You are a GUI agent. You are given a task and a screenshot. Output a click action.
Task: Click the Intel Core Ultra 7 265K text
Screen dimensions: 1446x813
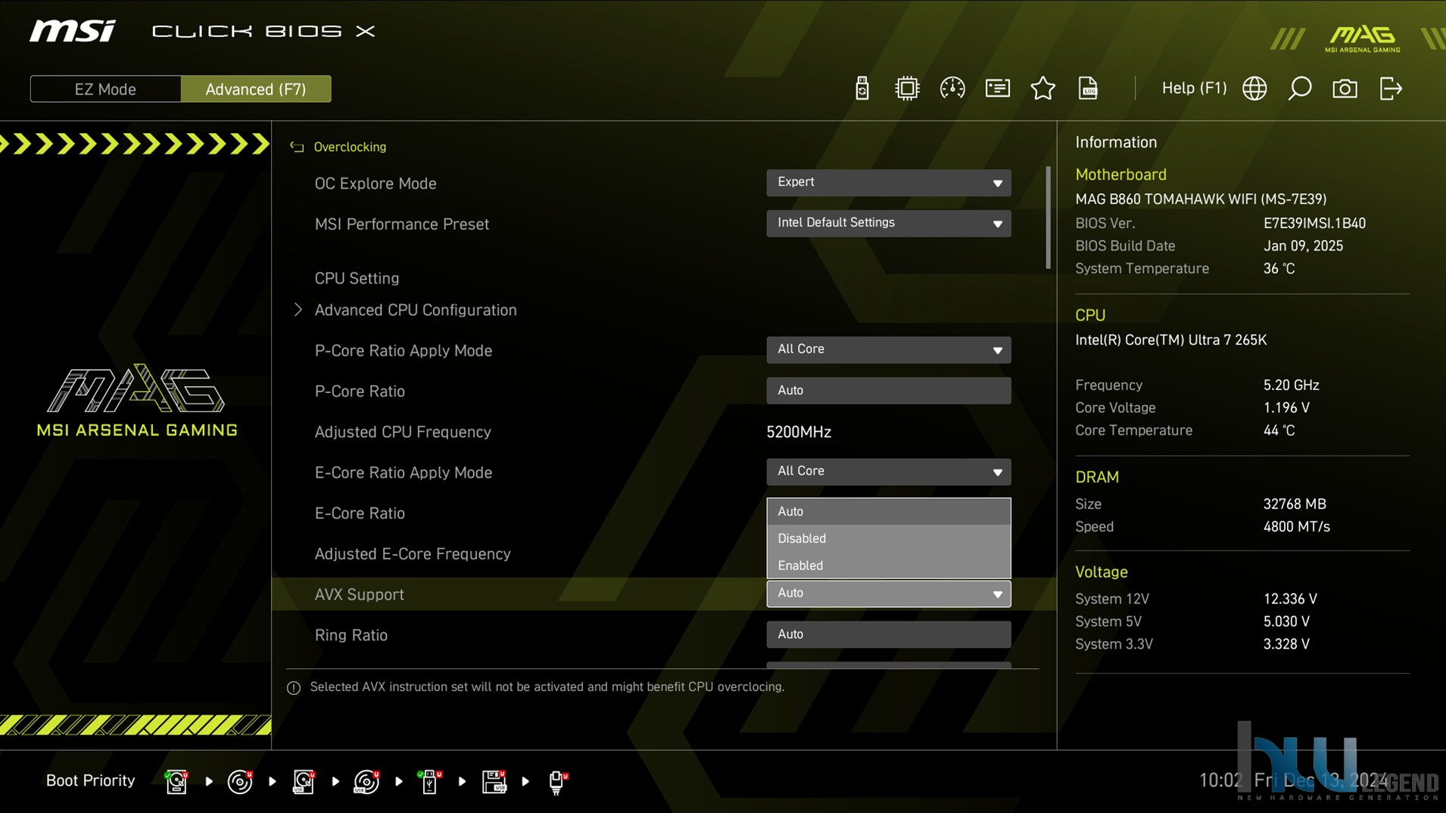(x=1170, y=340)
